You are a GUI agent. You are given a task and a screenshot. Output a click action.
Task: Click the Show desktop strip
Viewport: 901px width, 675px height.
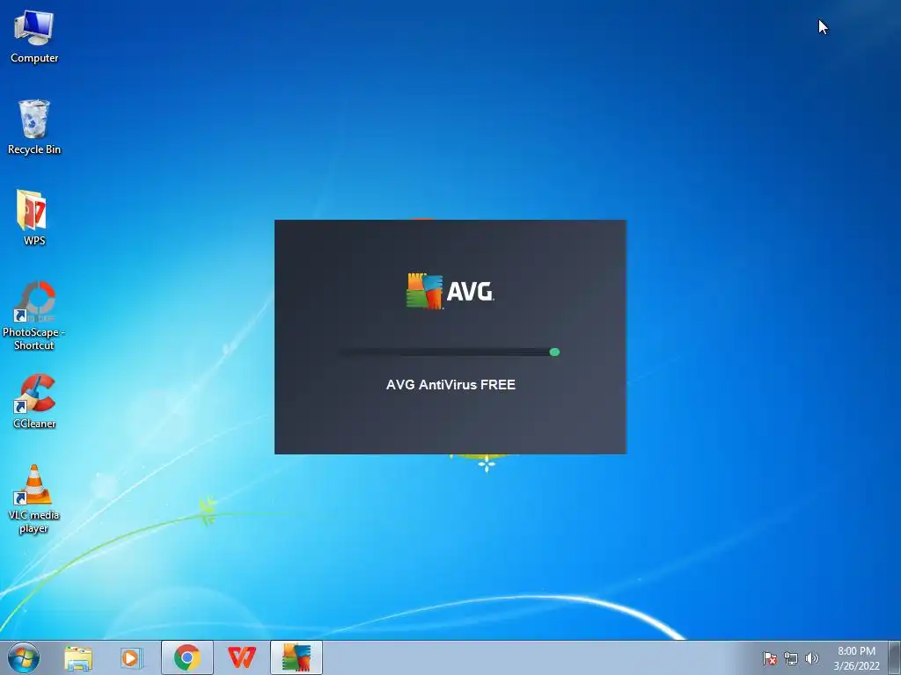click(x=895, y=657)
